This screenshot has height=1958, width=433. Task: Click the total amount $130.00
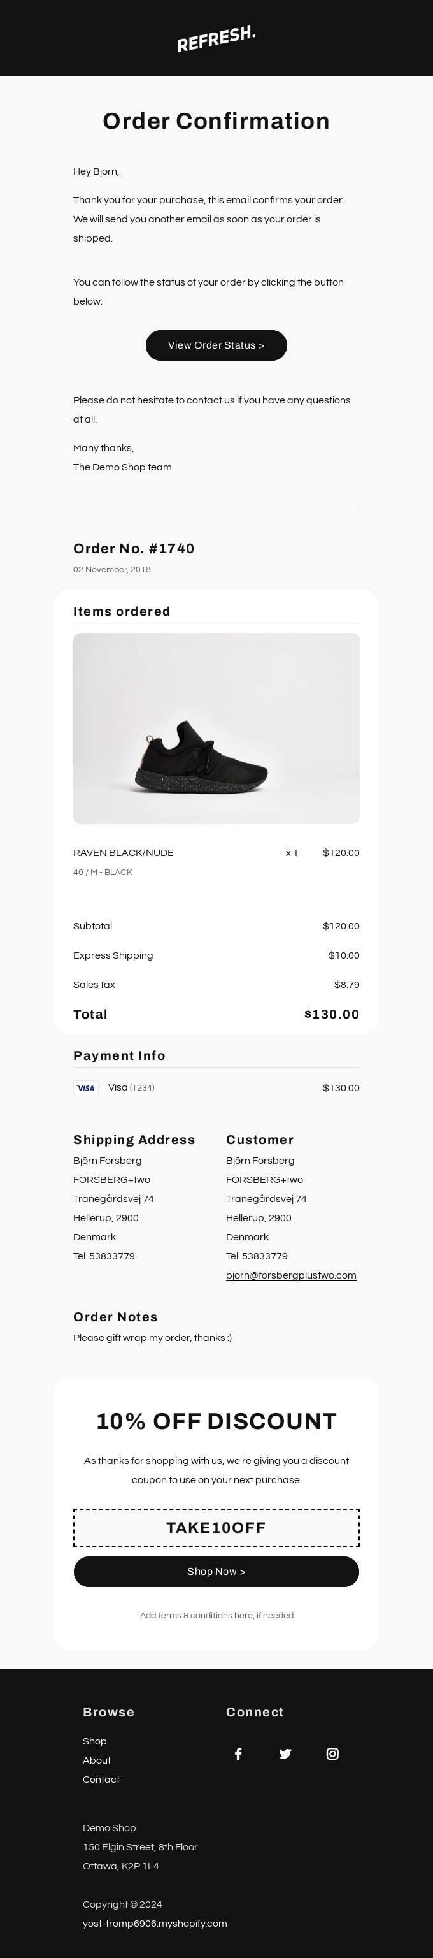tap(331, 1014)
